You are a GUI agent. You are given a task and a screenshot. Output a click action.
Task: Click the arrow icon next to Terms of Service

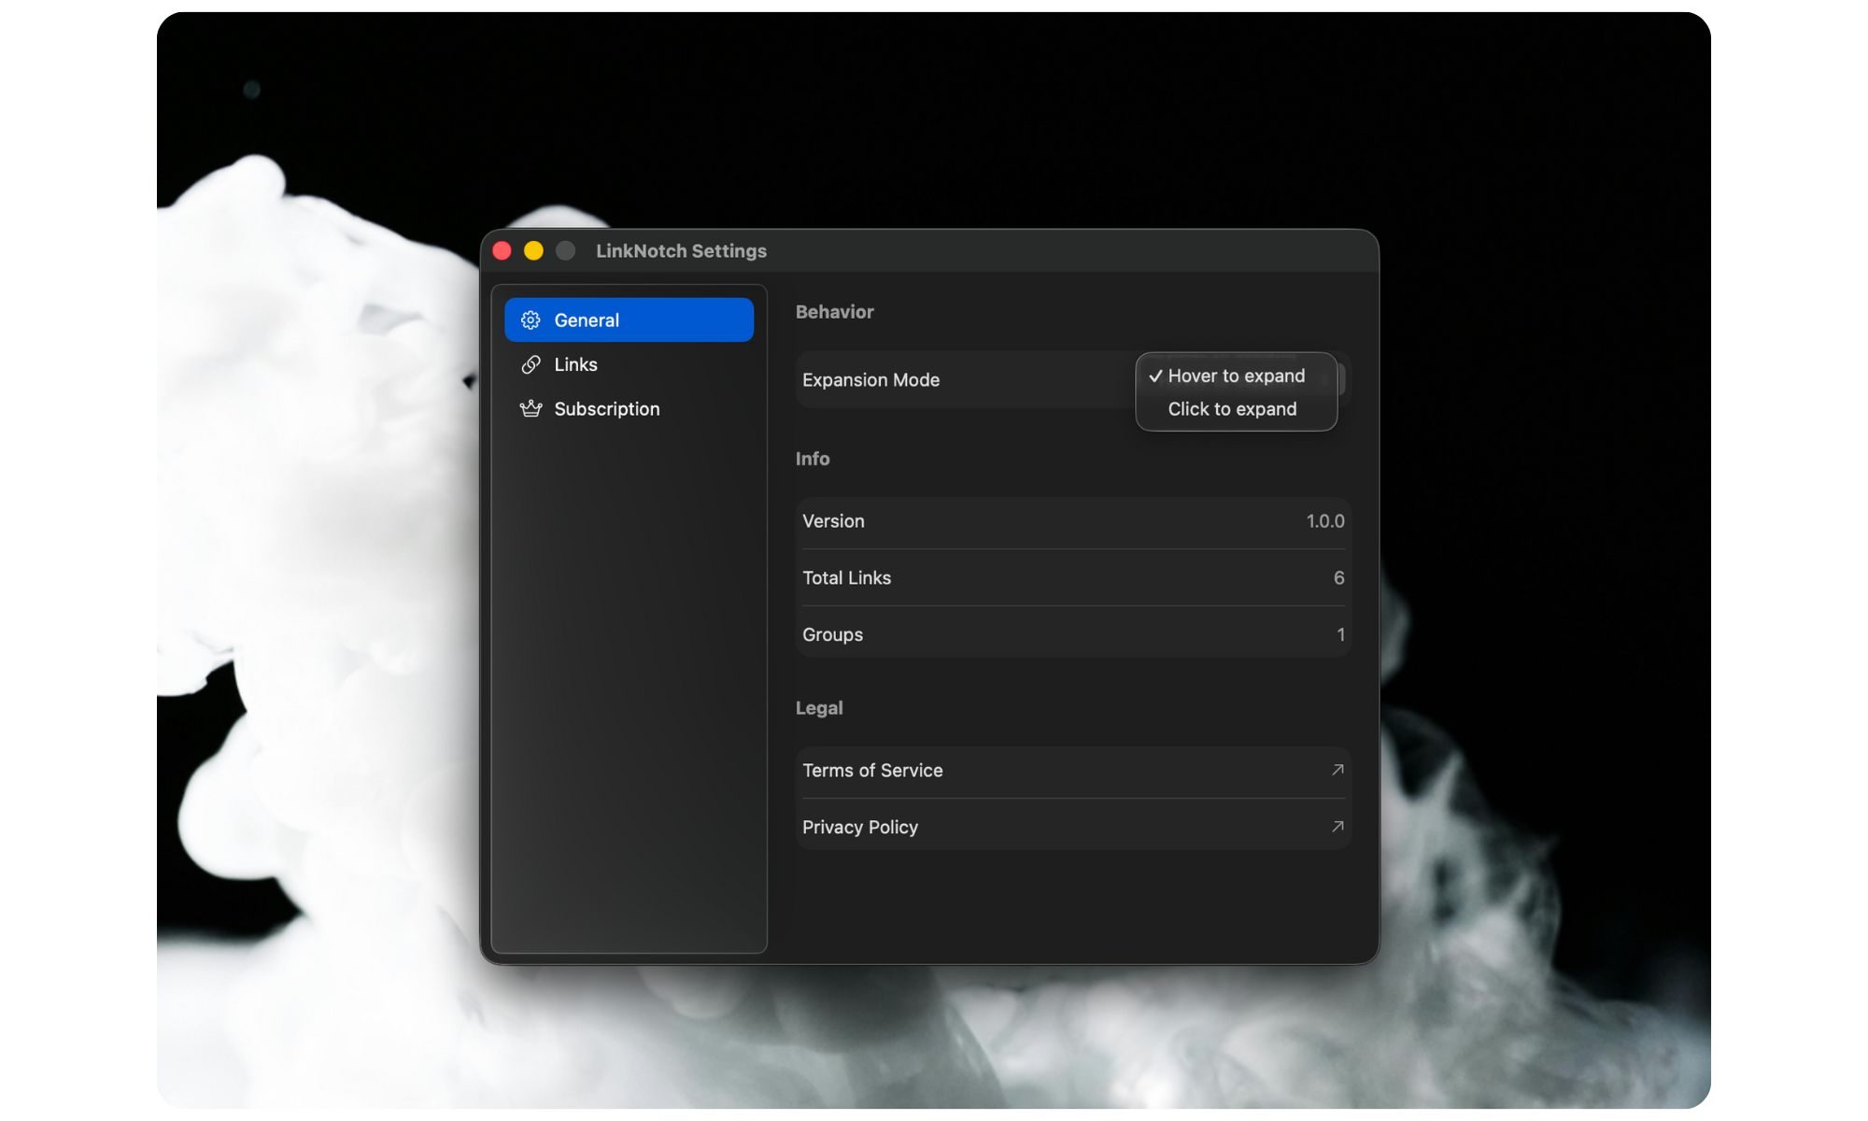[x=1337, y=771]
